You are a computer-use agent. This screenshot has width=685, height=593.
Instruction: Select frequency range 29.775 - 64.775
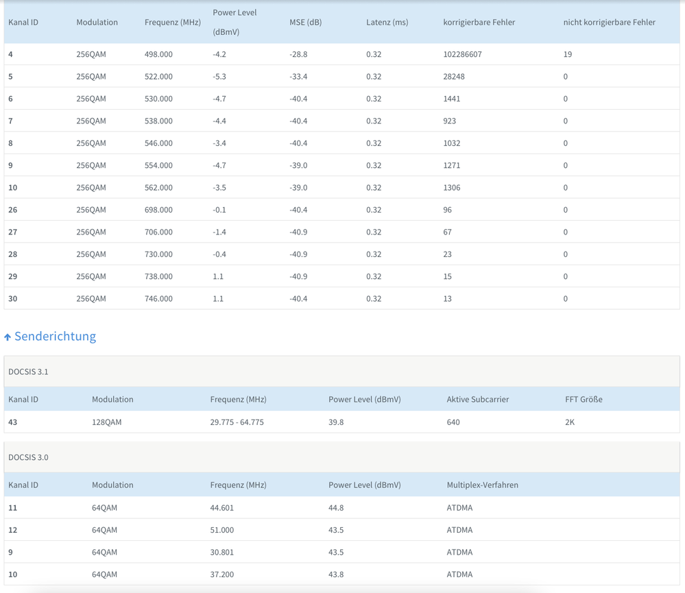click(237, 422)
